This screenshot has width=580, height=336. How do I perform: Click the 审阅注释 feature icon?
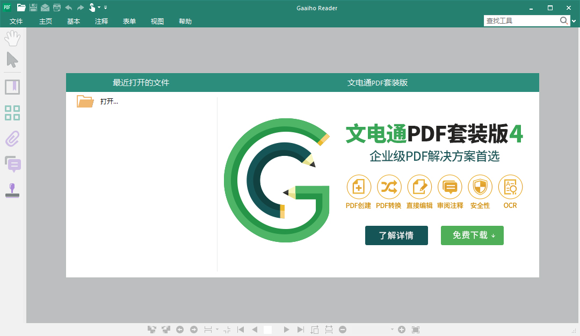pos(450,187)
